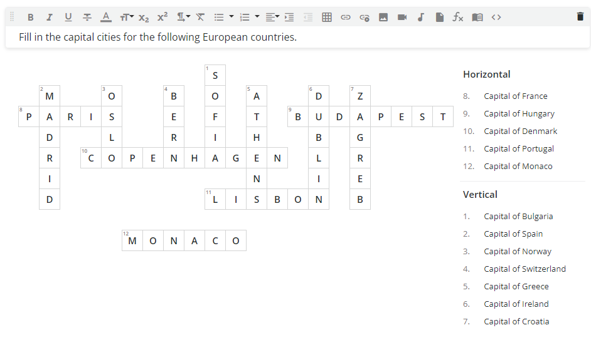The height and width of the screenshot is (340, 591).
Task: Delete this block with trash icon
Action: (580, 17)
